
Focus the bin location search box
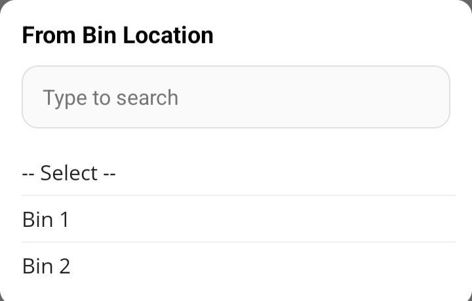[x=236, y=97]
